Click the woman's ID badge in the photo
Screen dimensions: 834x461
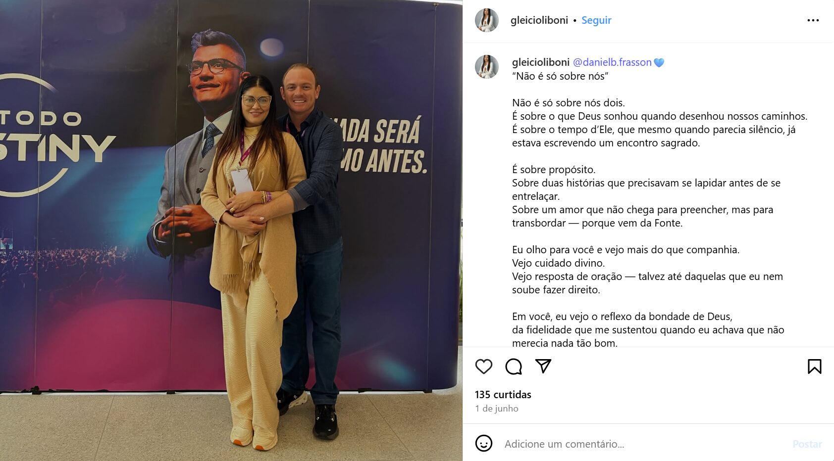pos(242,180)
